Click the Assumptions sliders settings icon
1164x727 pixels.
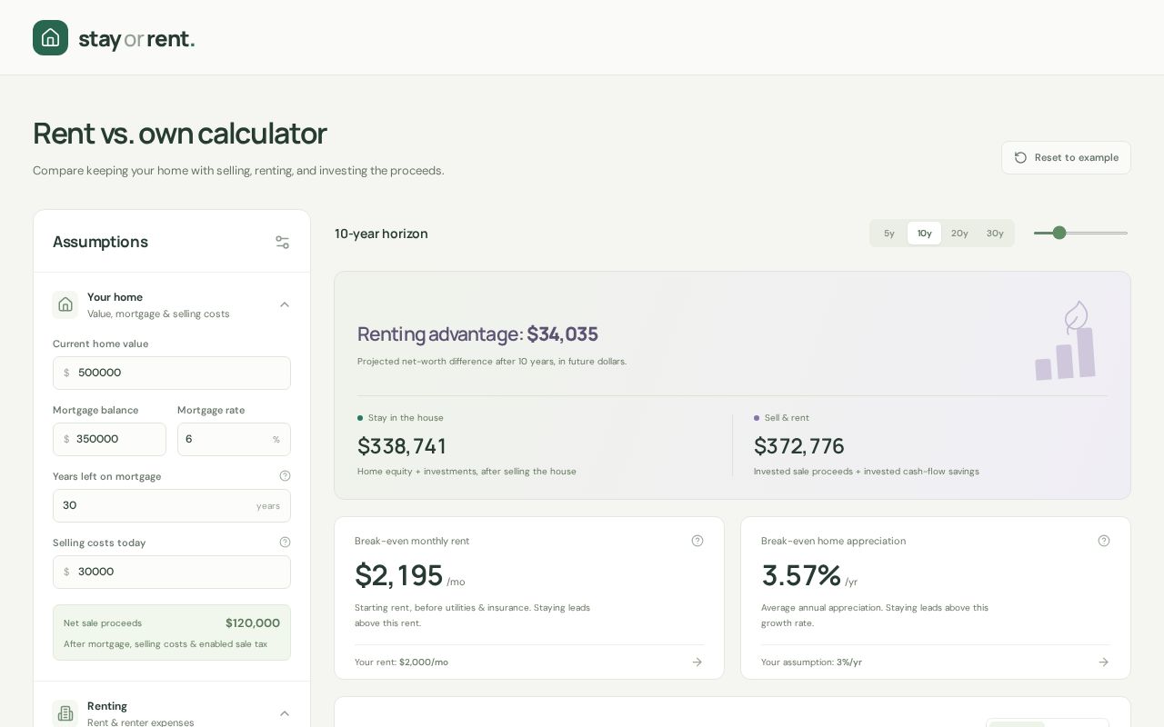point(283,242)
